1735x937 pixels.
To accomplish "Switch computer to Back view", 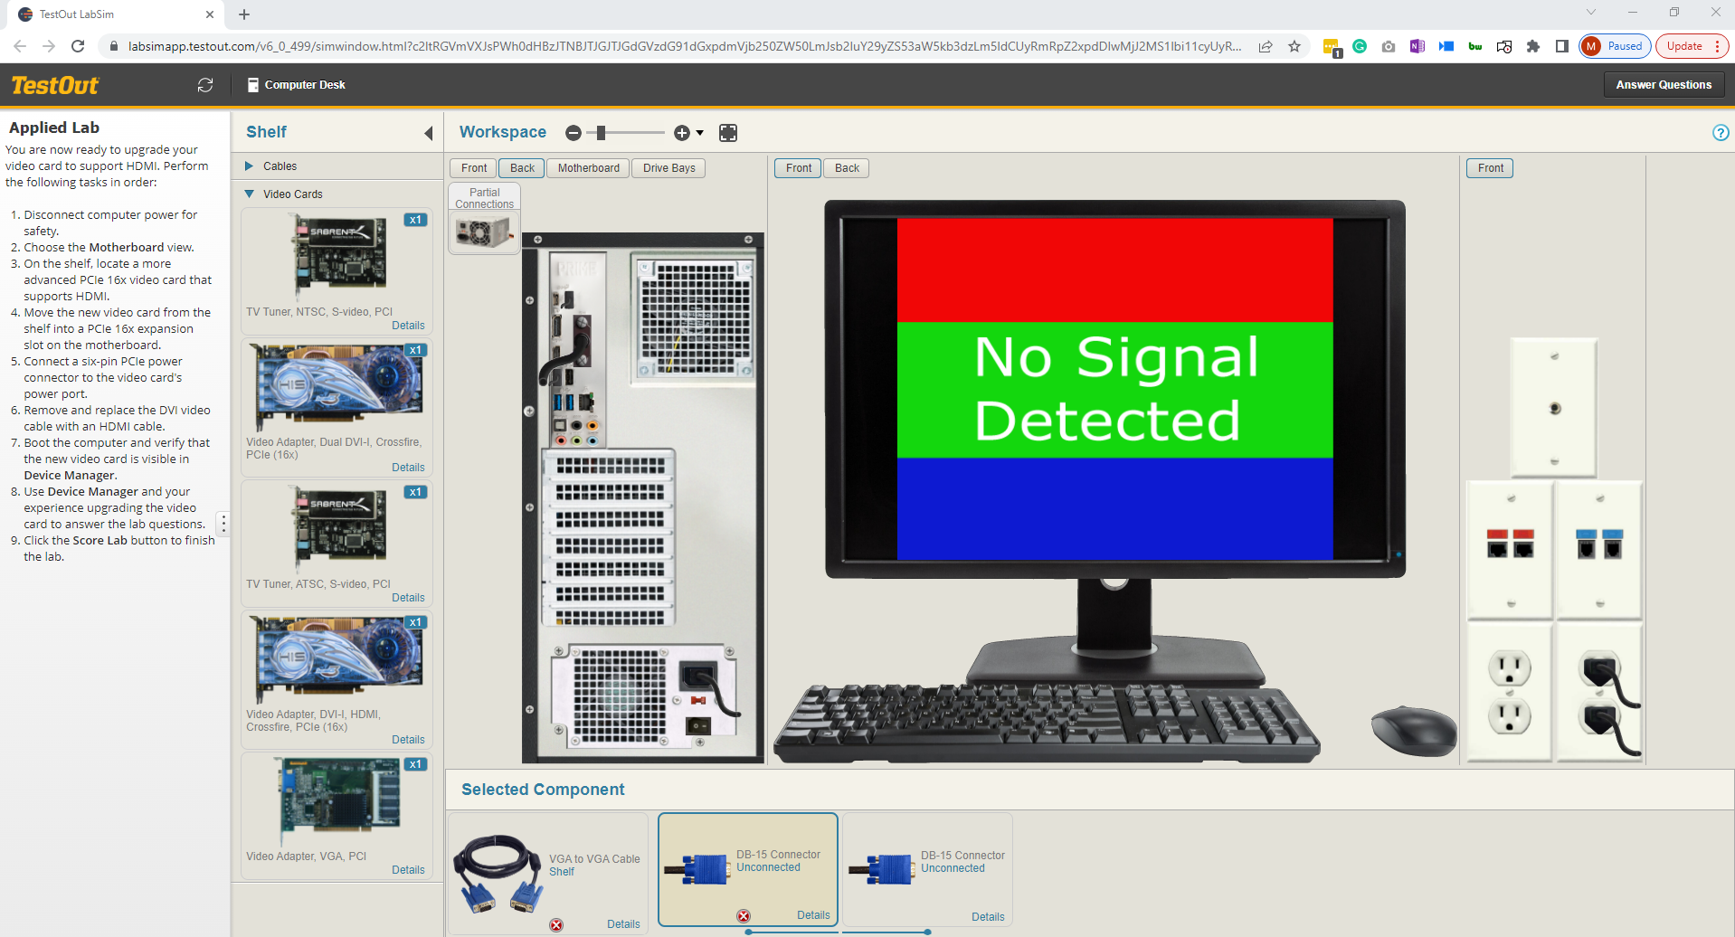I will [522, 168].
